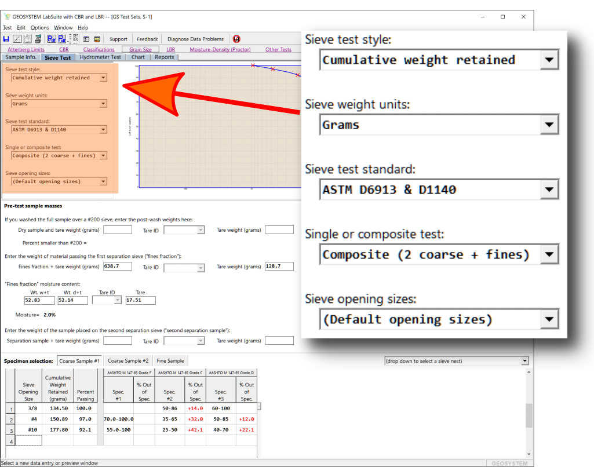594x467 pixels.
Task: Click the blue Save floppy disk icon
Action: click(6, 39)
